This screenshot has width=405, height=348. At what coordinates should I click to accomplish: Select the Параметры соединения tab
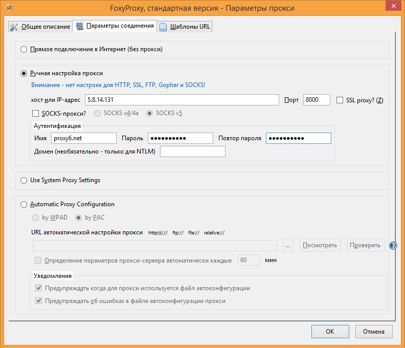click(x=115, y=26)
